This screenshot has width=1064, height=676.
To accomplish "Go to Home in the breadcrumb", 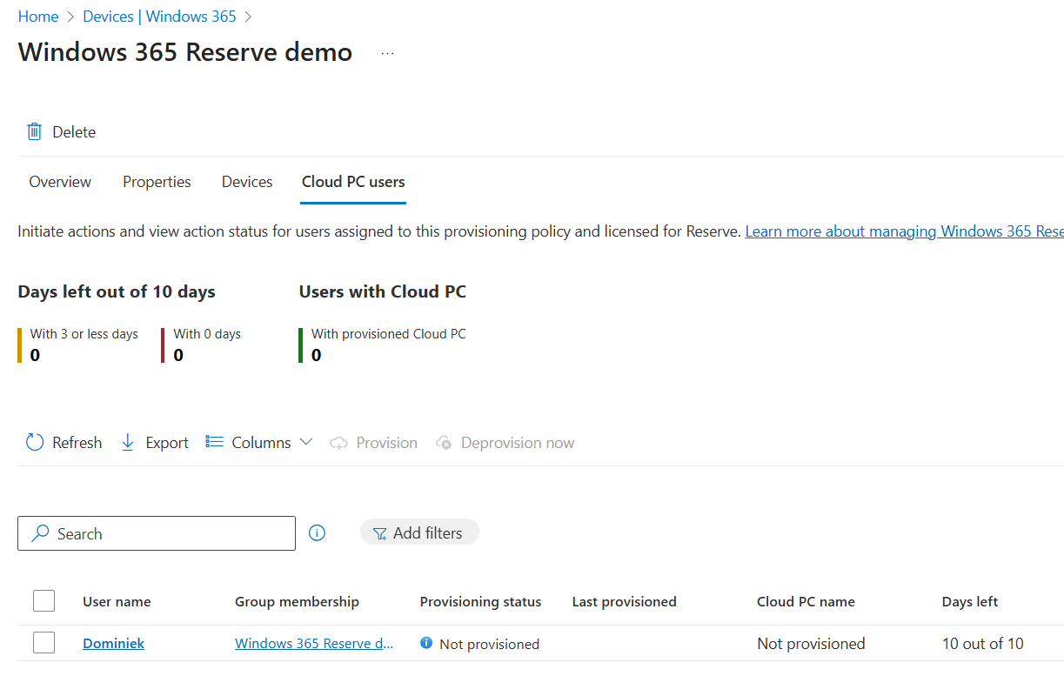I will pos(38,17).
